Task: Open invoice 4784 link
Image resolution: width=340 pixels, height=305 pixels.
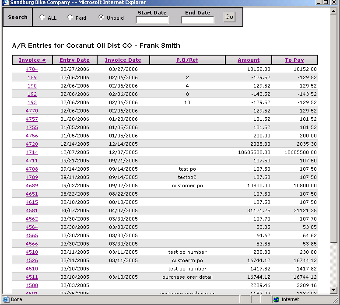Action: [x=32, y=69]
